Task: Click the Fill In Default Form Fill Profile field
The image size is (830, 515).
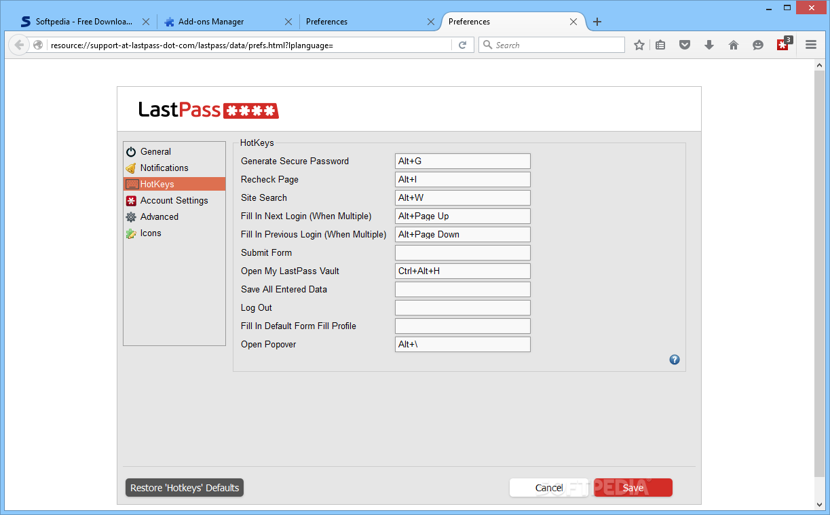Action: (x=463, y=326)
